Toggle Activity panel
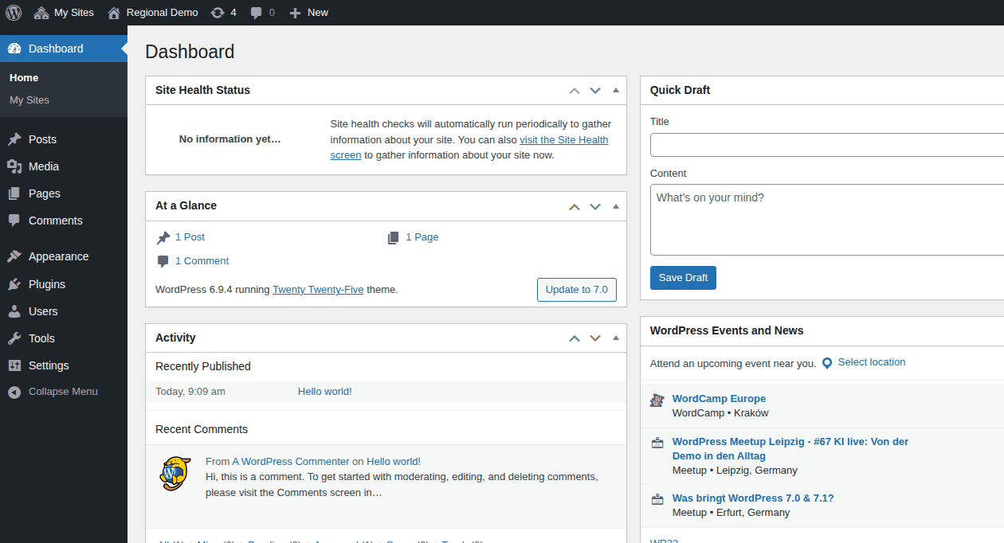 (615, 338)
